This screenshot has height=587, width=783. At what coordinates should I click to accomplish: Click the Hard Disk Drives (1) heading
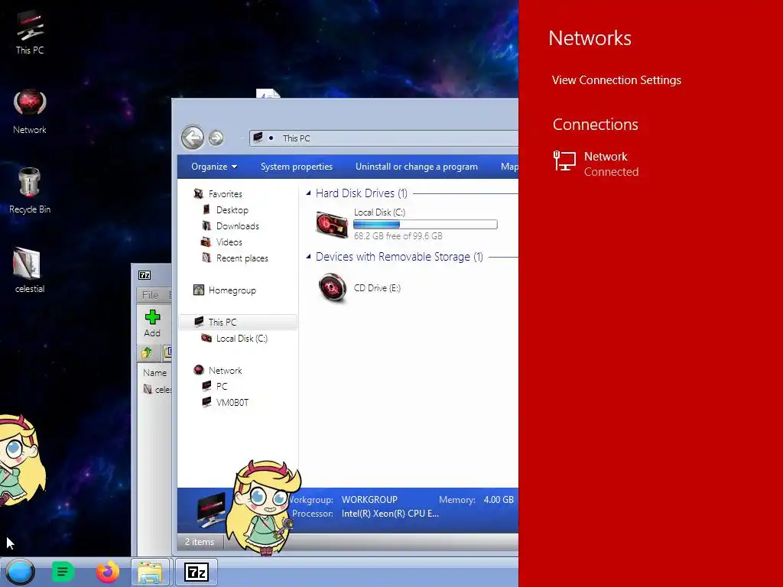[362, 193]
